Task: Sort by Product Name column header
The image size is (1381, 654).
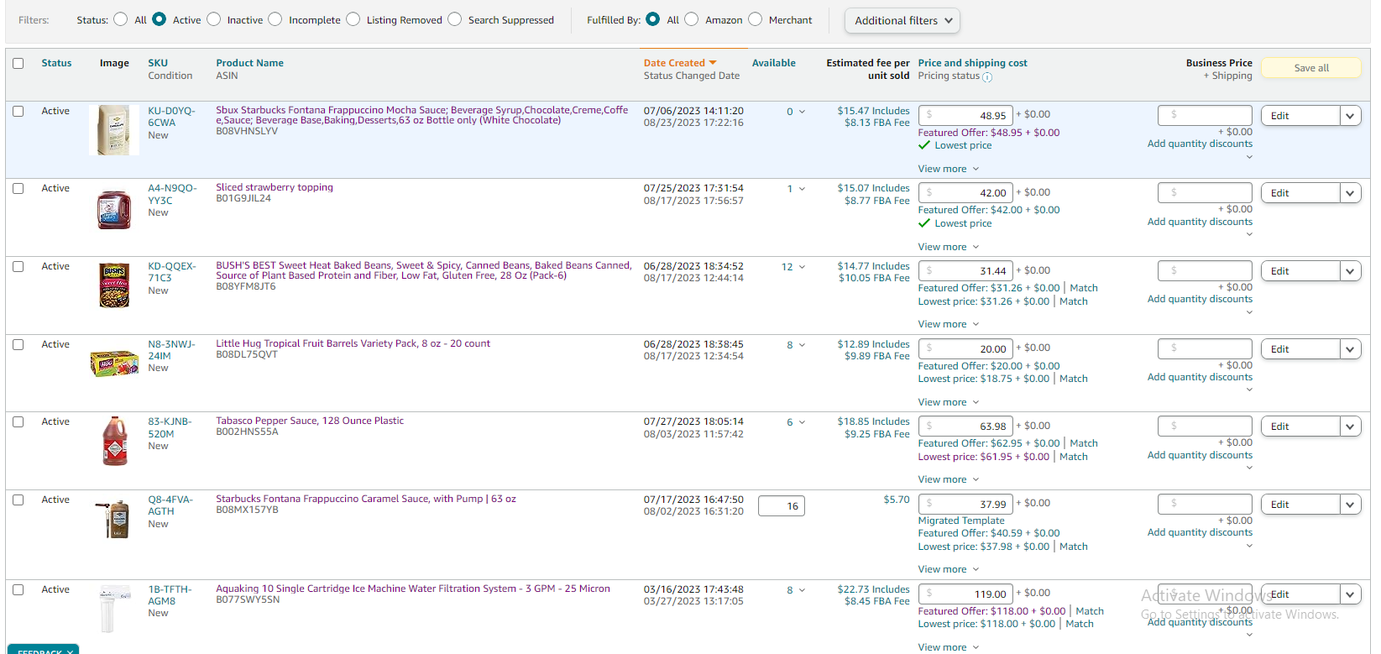Action: (x=249, y=63)
